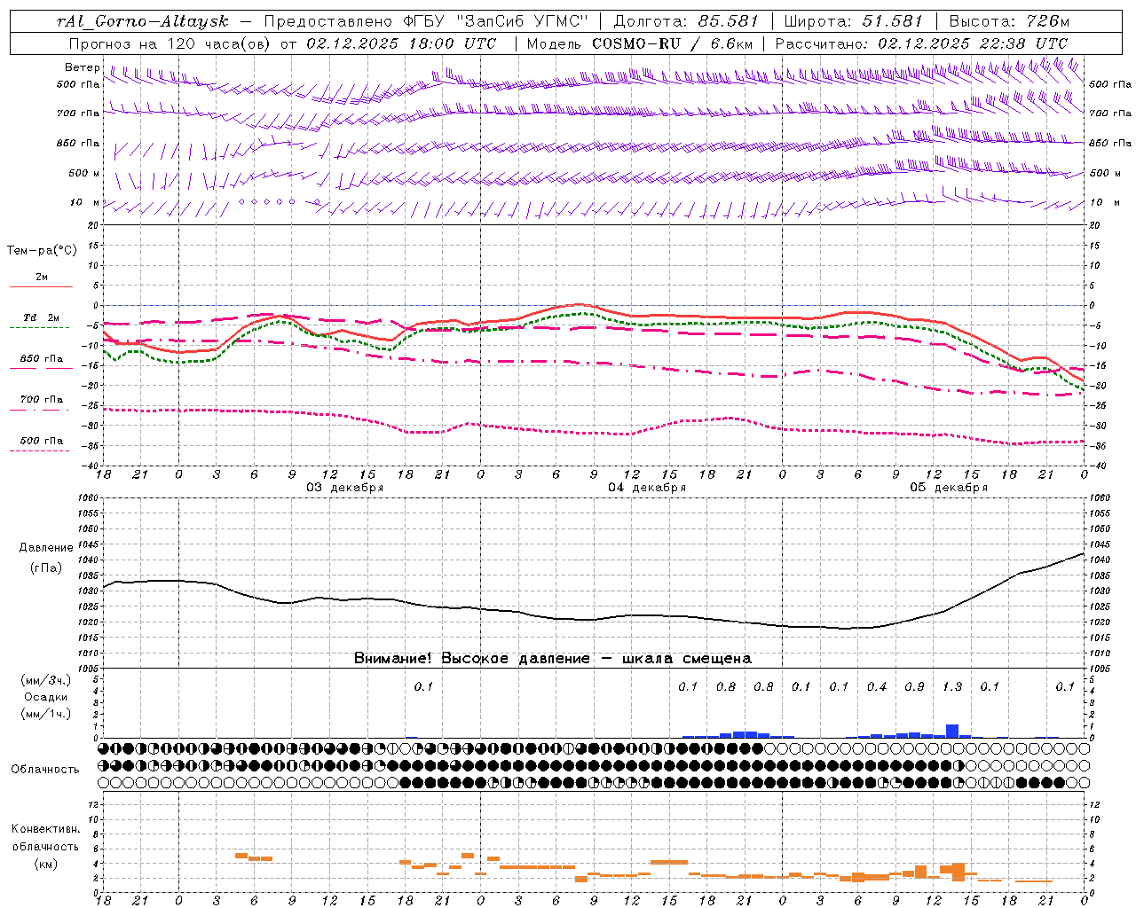Click the '0.4' precipitation amount value

tap(877, 686)
